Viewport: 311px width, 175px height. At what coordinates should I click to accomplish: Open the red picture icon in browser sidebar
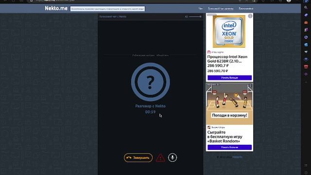click(306, 67)
